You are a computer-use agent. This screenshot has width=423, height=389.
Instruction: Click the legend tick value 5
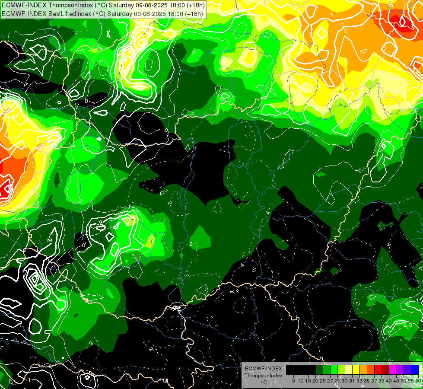click(x=293, y=381)
